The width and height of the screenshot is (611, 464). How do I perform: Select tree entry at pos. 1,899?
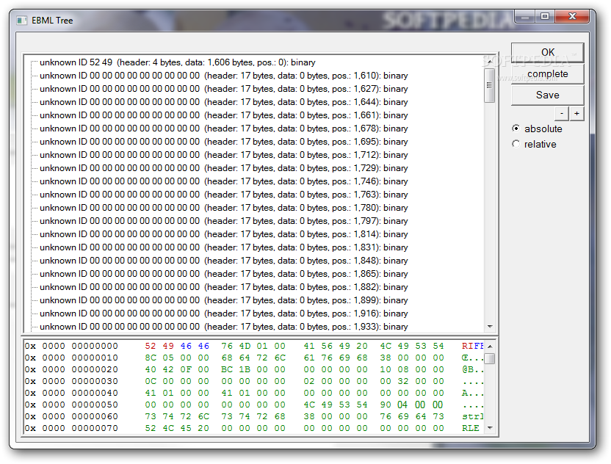(224, 300)
